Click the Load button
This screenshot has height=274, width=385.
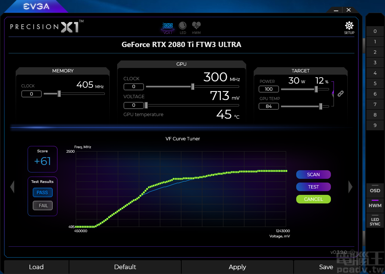36,267
